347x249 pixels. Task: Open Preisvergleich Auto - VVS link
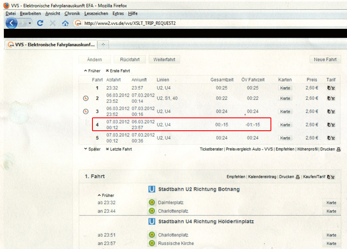(249, 149)
